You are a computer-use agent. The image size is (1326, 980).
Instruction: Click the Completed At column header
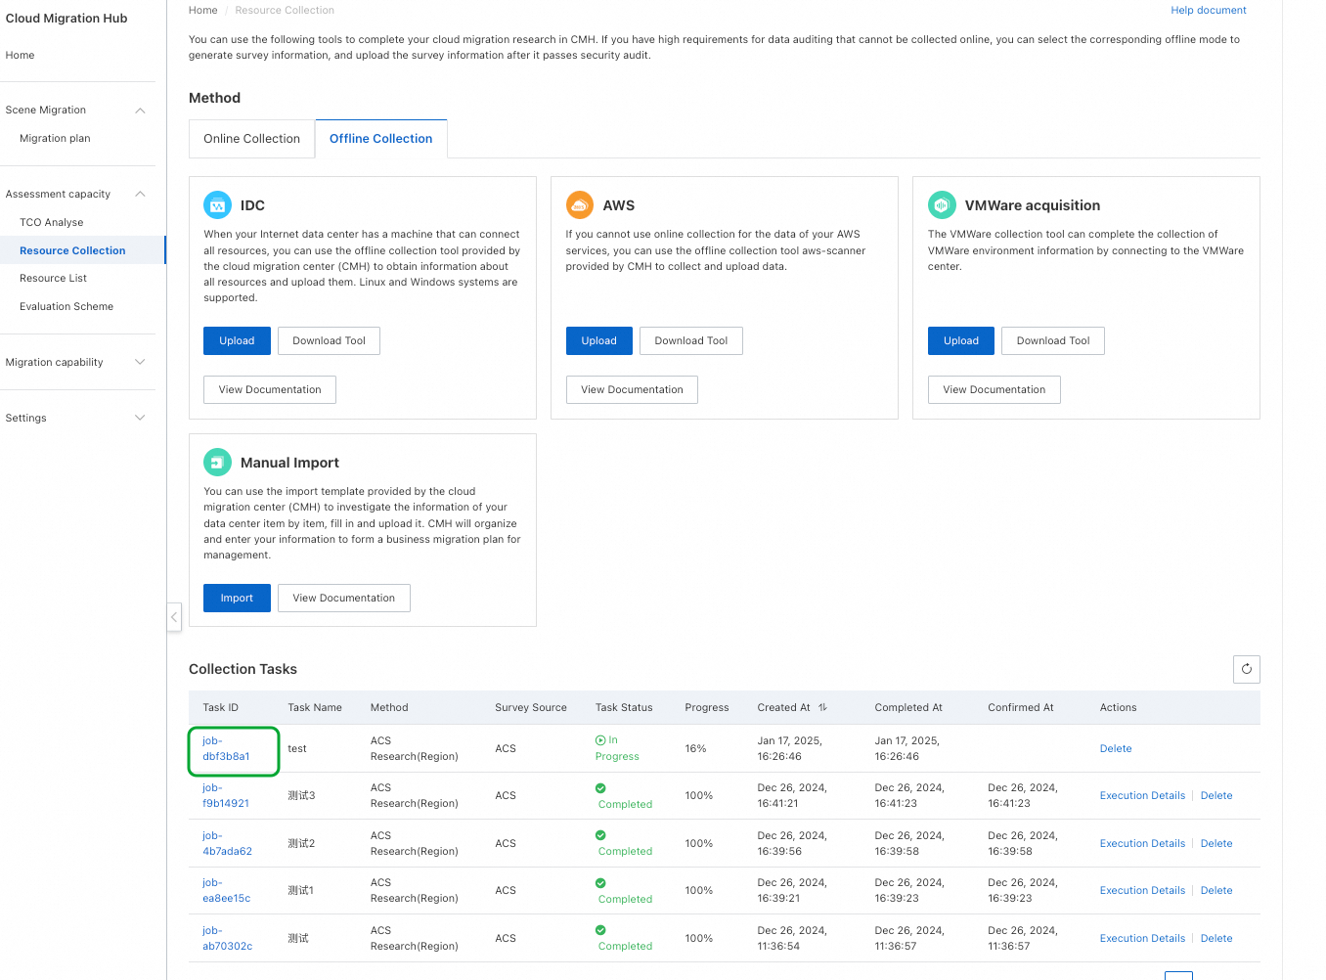(908, 708)
